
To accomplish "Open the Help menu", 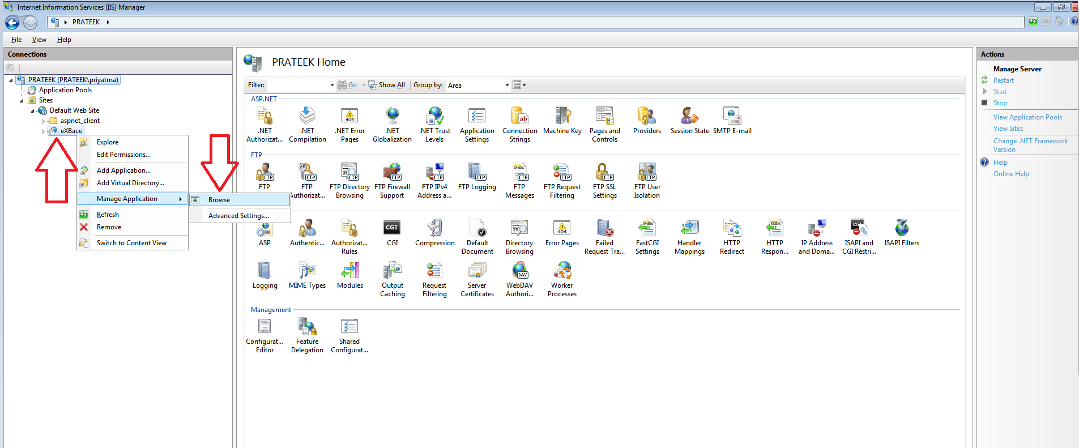I will coord(64,40).
